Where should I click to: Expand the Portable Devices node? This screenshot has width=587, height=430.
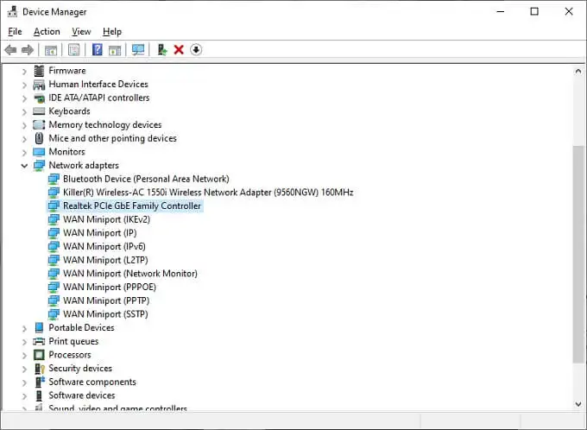pos(24,328)
